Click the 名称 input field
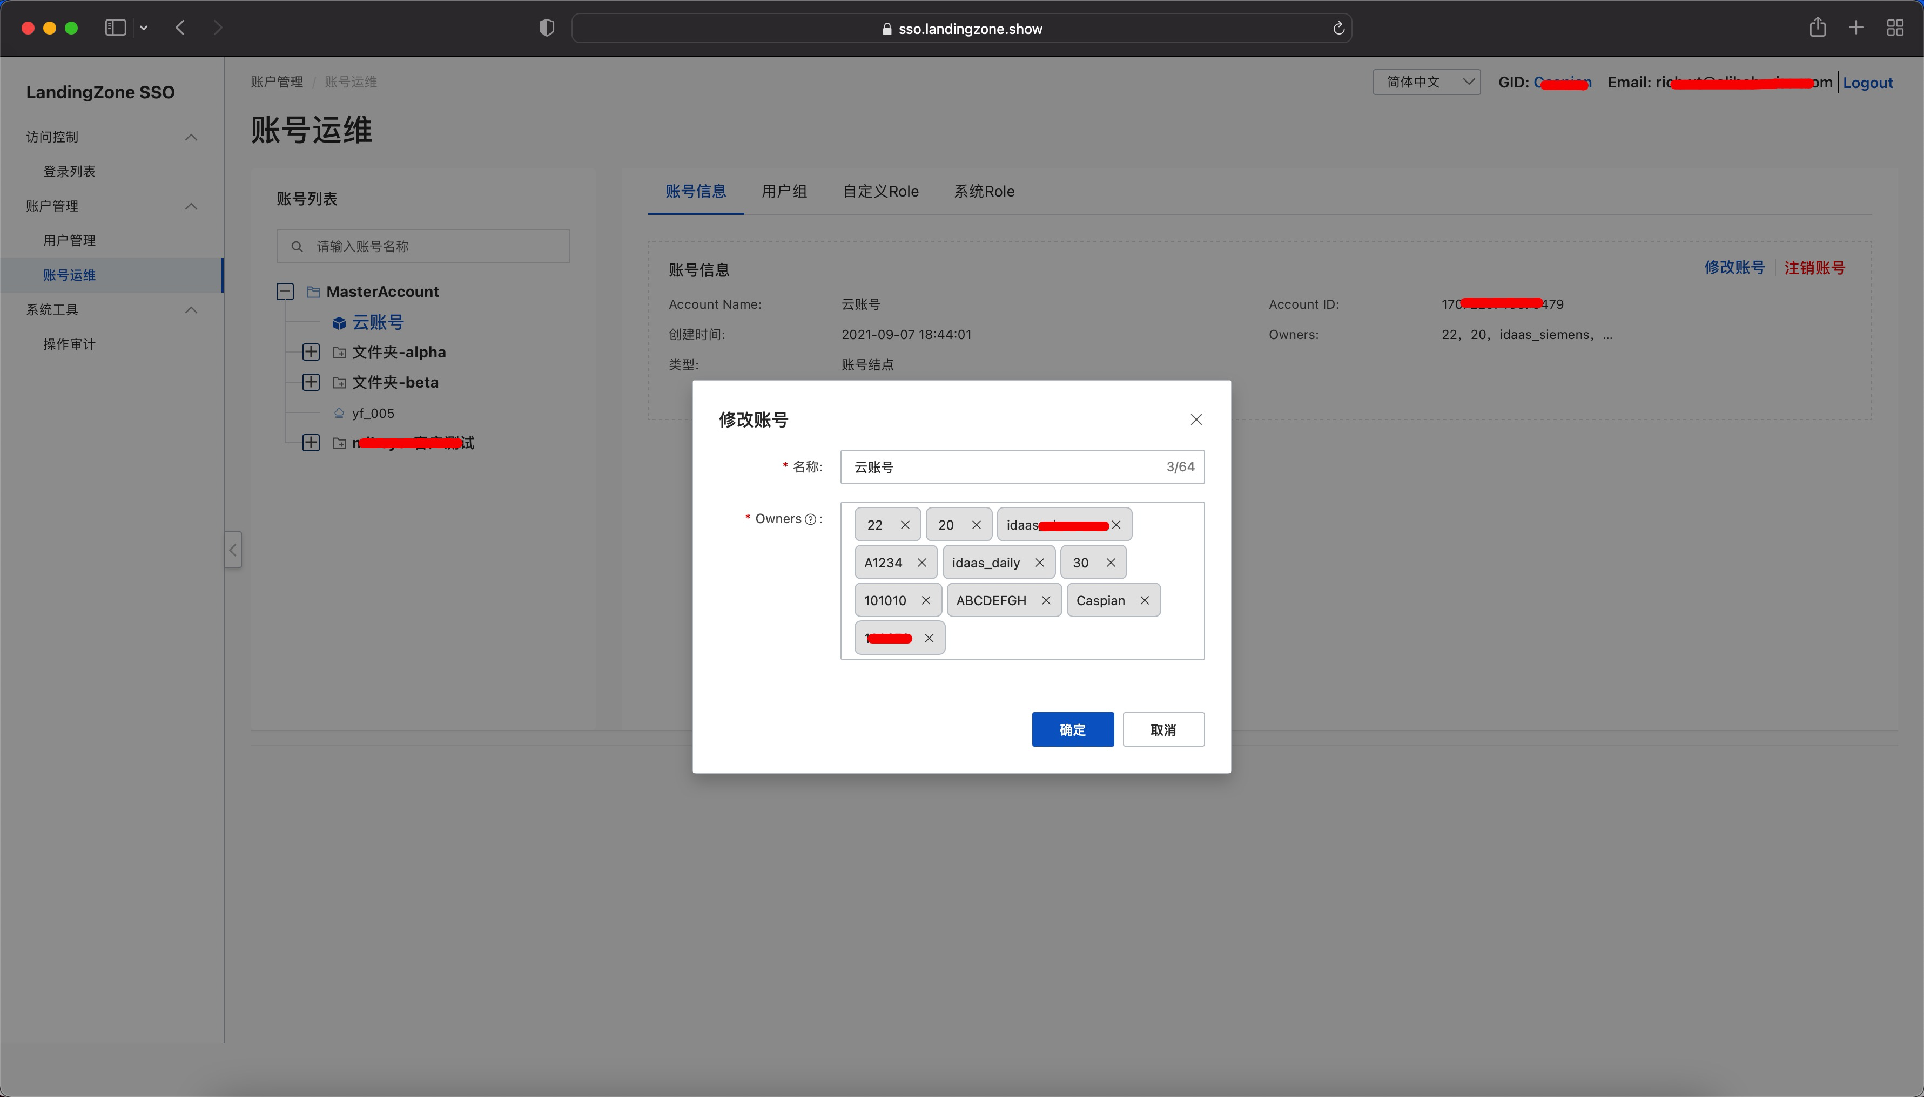The width and height of the screenshot is (1924, 1097). pos(1003,467)
